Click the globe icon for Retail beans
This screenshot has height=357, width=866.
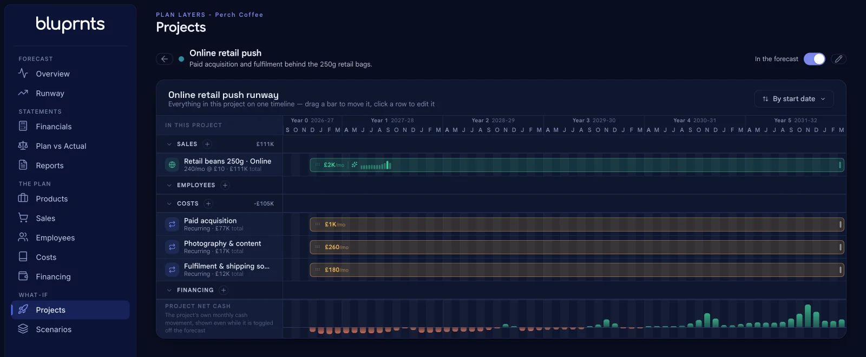[x=172, y=164]
